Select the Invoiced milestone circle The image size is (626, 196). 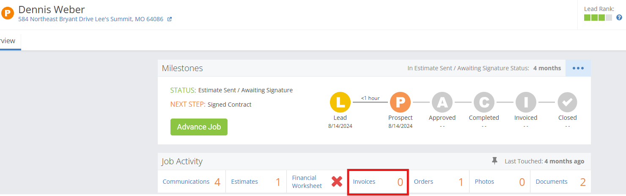526,102
